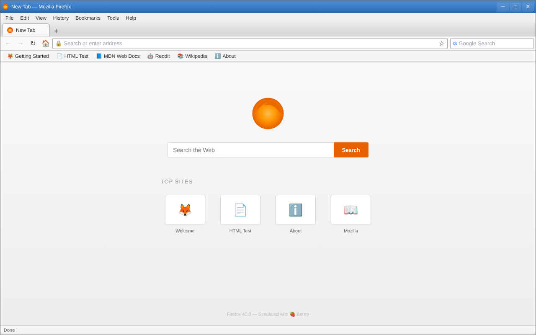Open the Welcome top site tile

[x=185, y=210]
